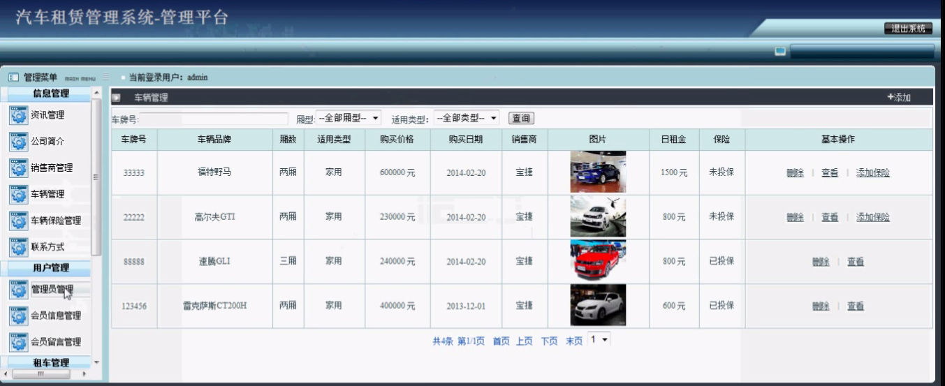Click the red 速腾GLI car thumbnail
Screen dimensions: 945x386
[x=598, y=261]
